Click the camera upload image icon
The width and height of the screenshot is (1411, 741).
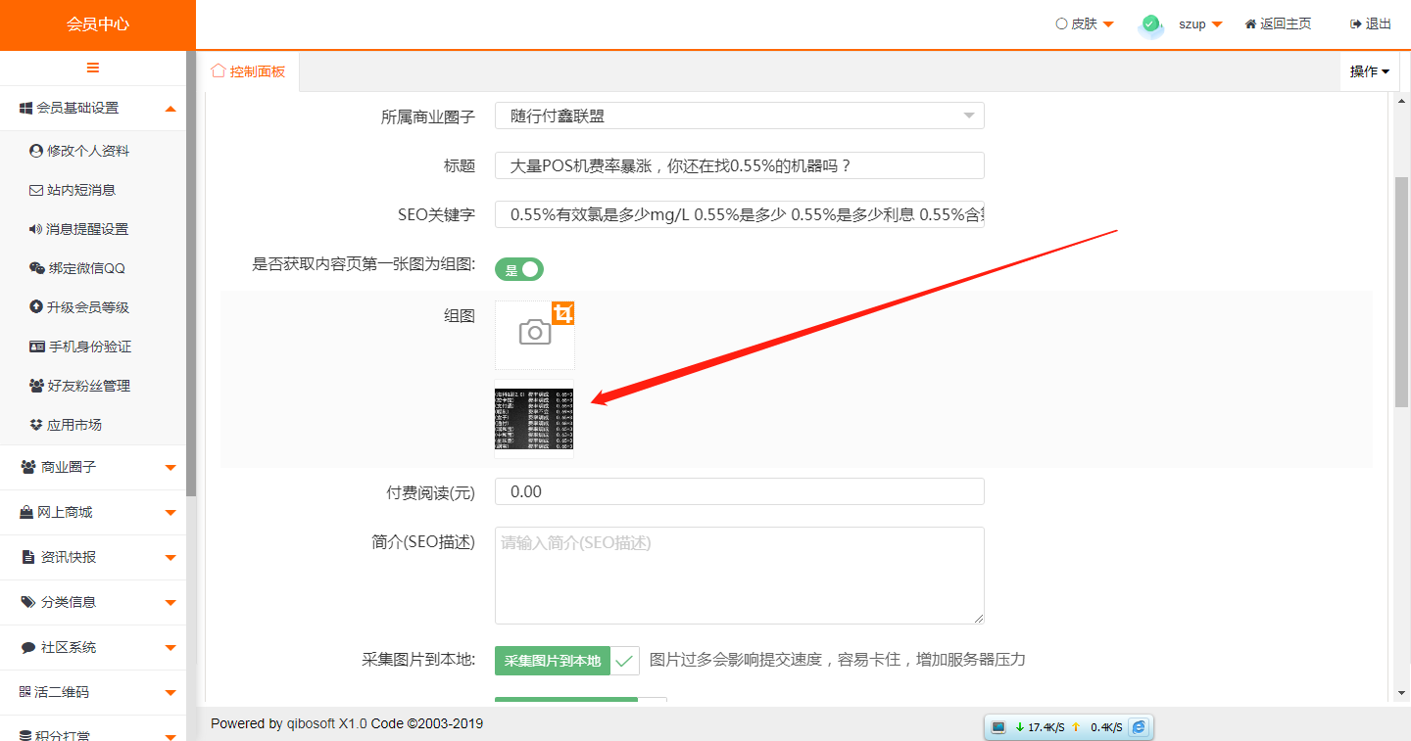pos(534,333)
